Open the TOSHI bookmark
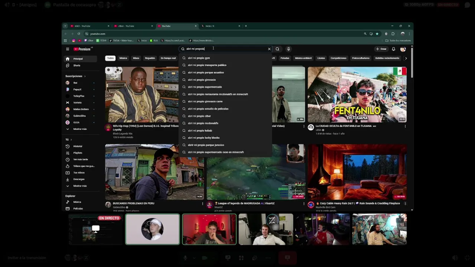This screenshot has width=475, height=267. (101, 40)
